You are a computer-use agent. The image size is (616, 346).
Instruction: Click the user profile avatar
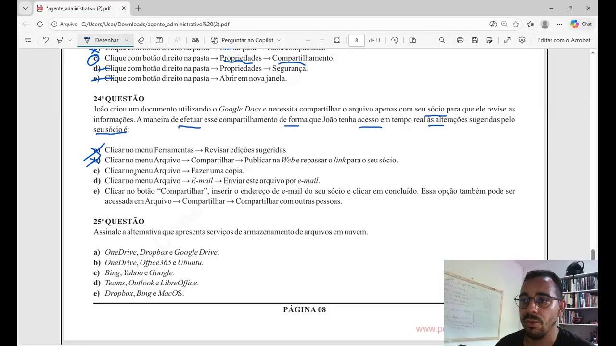coord(545,24)
